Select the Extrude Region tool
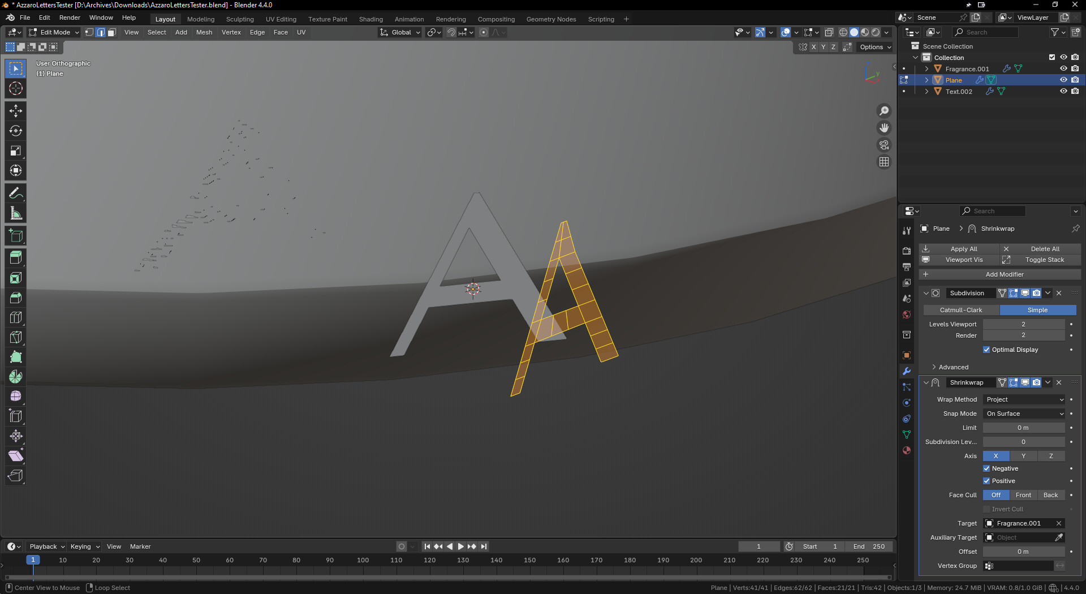 [x=16, y=258]
